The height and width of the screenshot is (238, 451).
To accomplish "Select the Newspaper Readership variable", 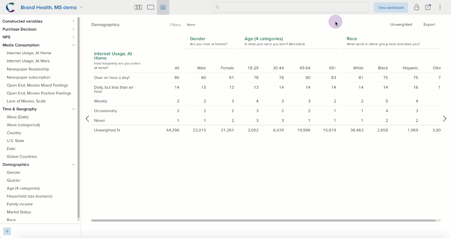I will [28, 69].
